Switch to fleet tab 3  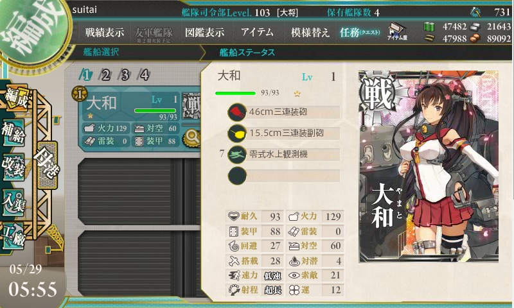coord(125,75)
